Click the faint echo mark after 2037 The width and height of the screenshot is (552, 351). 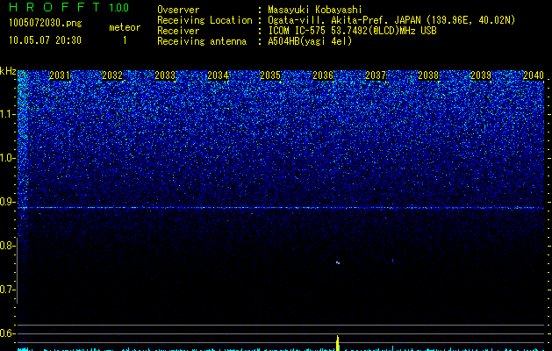point(393,261)
